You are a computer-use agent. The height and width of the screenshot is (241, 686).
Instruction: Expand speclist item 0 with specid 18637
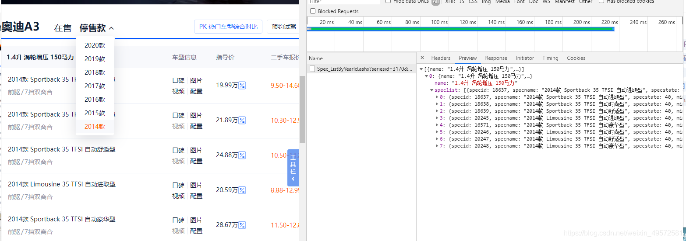point(437,97)
